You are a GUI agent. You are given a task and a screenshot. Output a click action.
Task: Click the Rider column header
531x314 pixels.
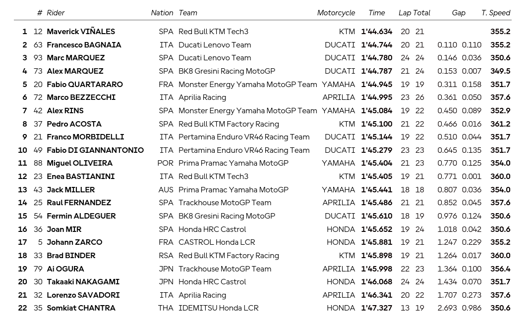tap(56, 13)
